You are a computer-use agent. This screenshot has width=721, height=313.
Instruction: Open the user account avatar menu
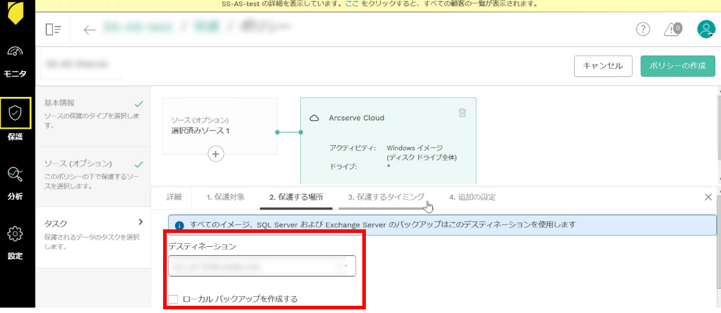(x=705, y=29)
